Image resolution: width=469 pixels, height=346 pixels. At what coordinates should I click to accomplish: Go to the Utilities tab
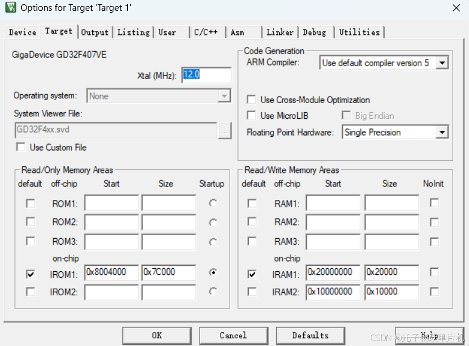click(x=359, y=32)
